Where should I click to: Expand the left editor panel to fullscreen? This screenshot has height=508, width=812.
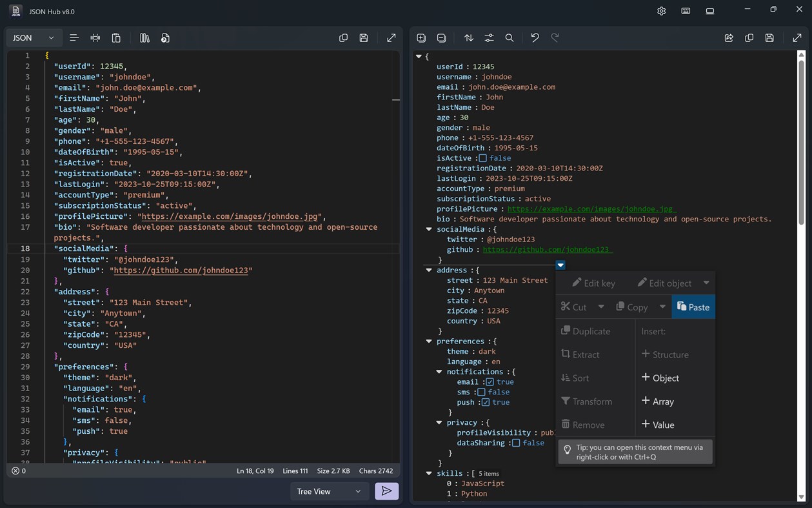tap(391, 38)
